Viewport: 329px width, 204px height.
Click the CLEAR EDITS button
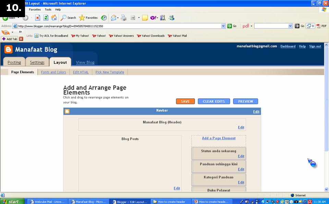point(214,101)
